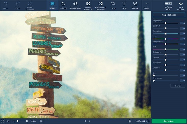Switch to the Adjust tab
187x124 pixels.
pyautogui.click(x=52, y=6)
